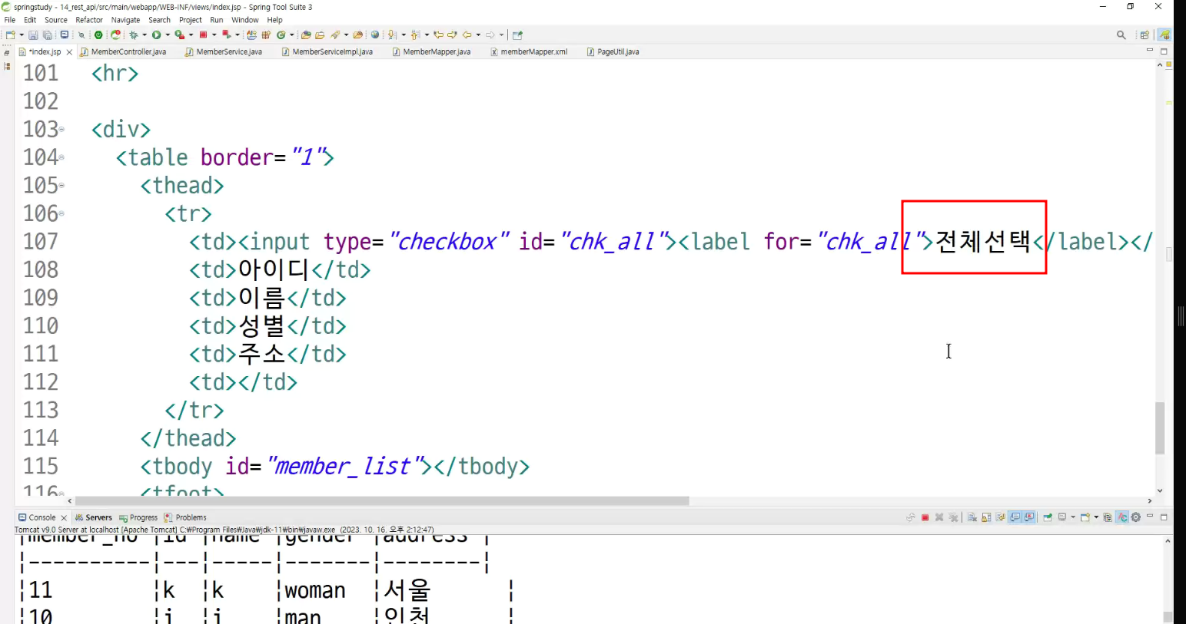Open the File menu

(x=10, y=20)
